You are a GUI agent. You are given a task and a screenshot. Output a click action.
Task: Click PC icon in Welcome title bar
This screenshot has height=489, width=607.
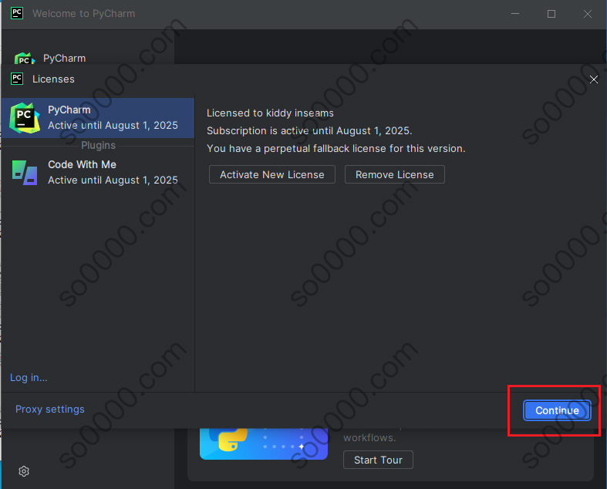click(x=17, y=13)
